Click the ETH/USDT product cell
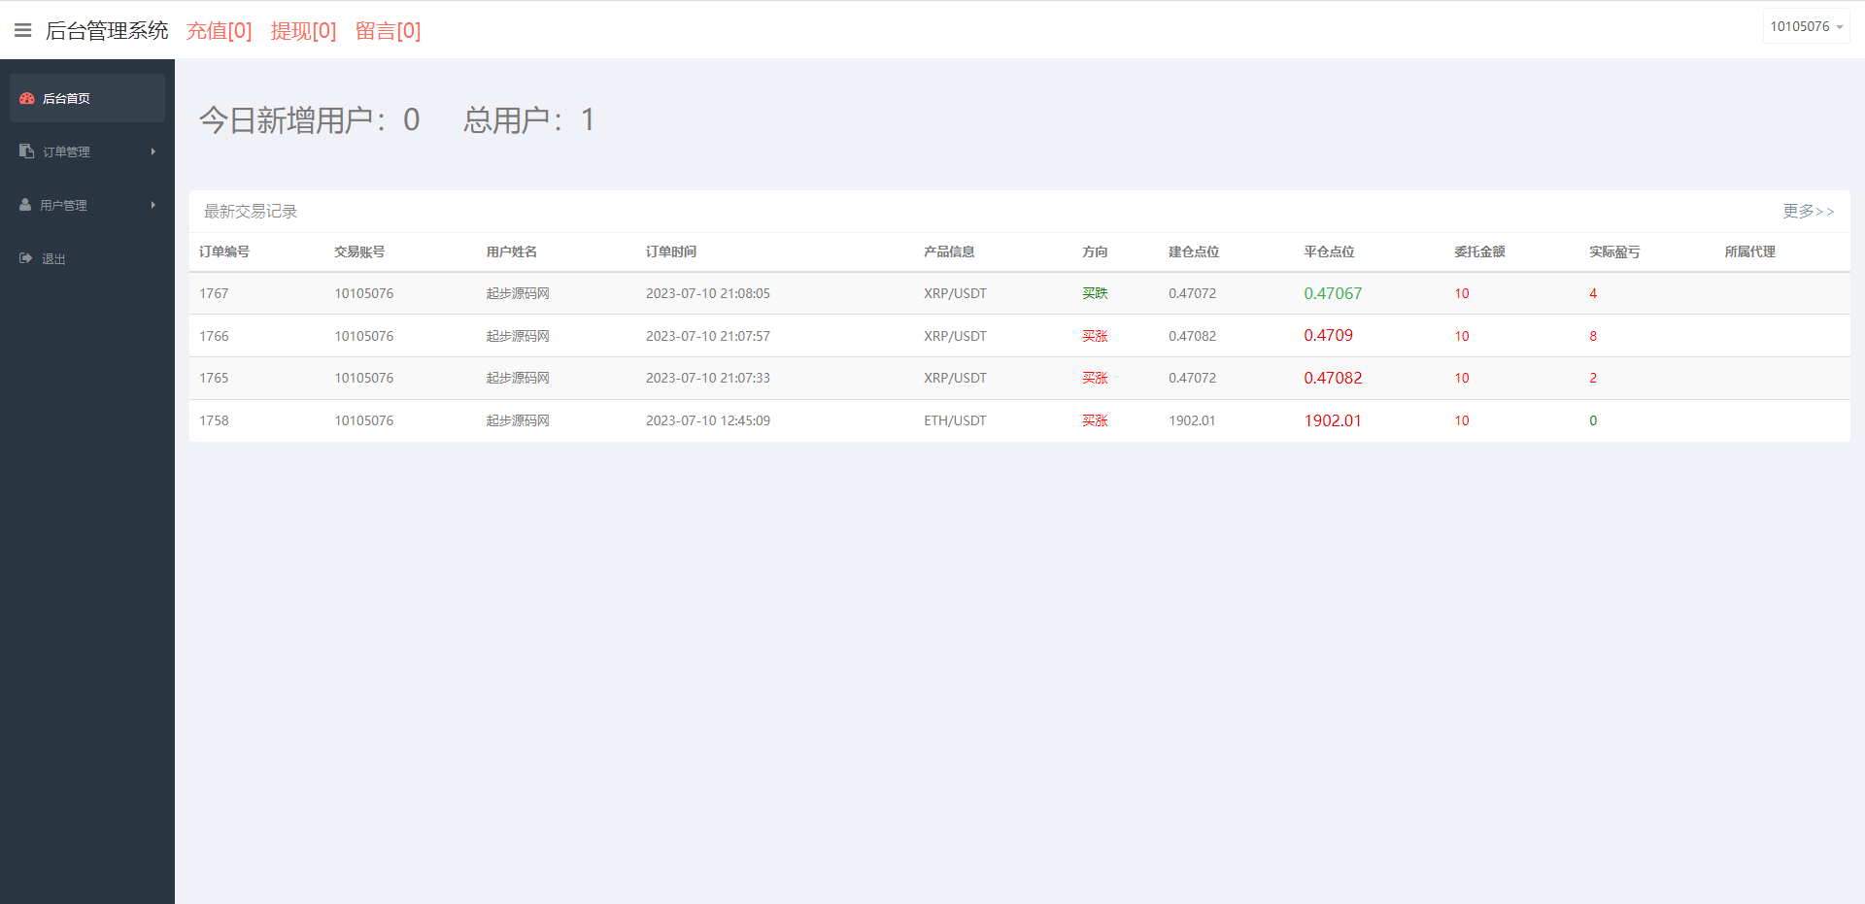 tap(954, 420)
